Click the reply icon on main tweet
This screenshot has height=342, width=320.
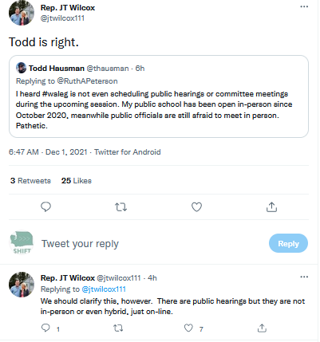point(45,206)
